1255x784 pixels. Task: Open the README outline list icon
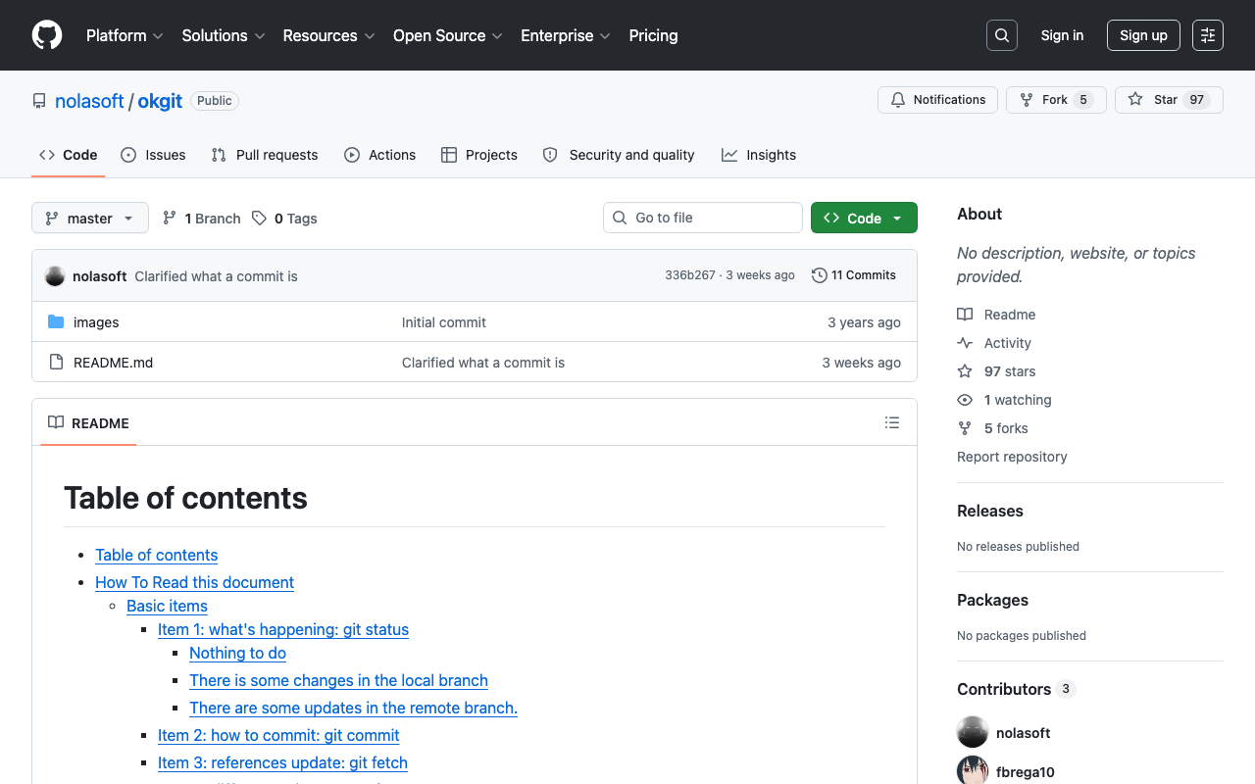point(892,422)
